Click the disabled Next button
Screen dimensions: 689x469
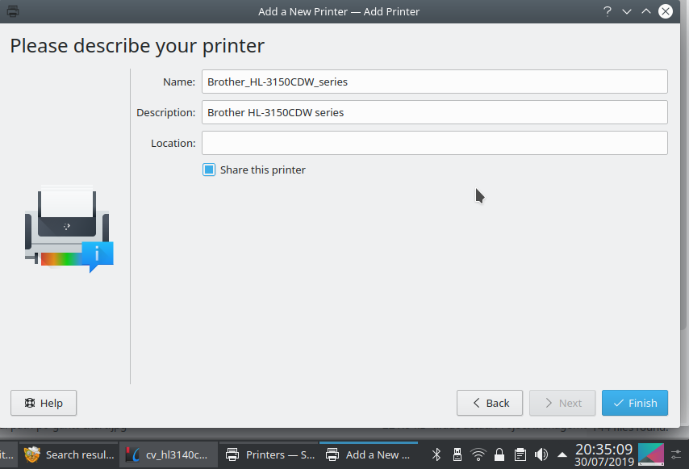562,403
